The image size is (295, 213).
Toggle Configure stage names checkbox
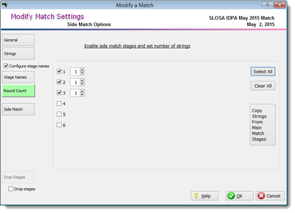click(6, 66)
